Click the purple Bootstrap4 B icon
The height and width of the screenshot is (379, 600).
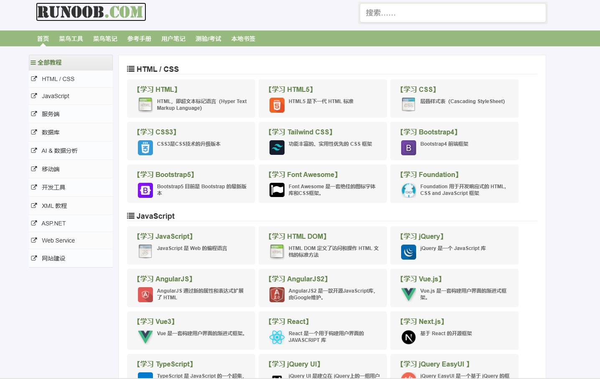(x=408, y=148)
